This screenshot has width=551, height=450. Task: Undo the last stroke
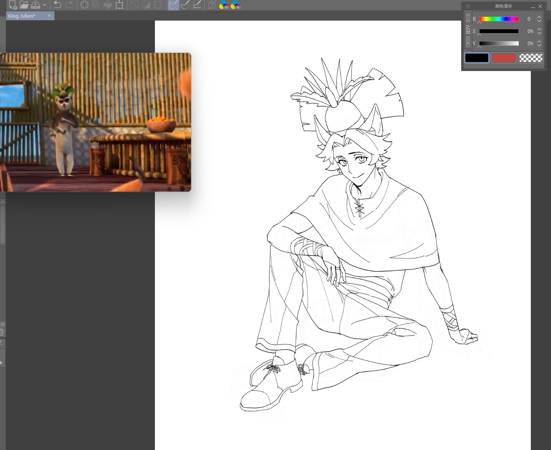click(x=57, y=5)
